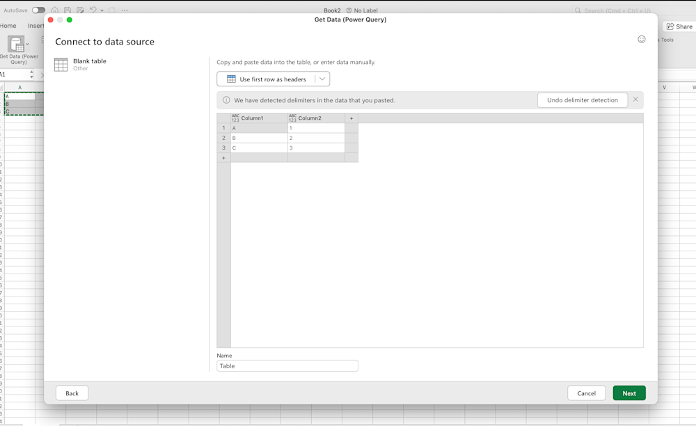Add a new row with the plus cell
The image size is (696, 426).
pyautogui.click(x=223, y=157)
